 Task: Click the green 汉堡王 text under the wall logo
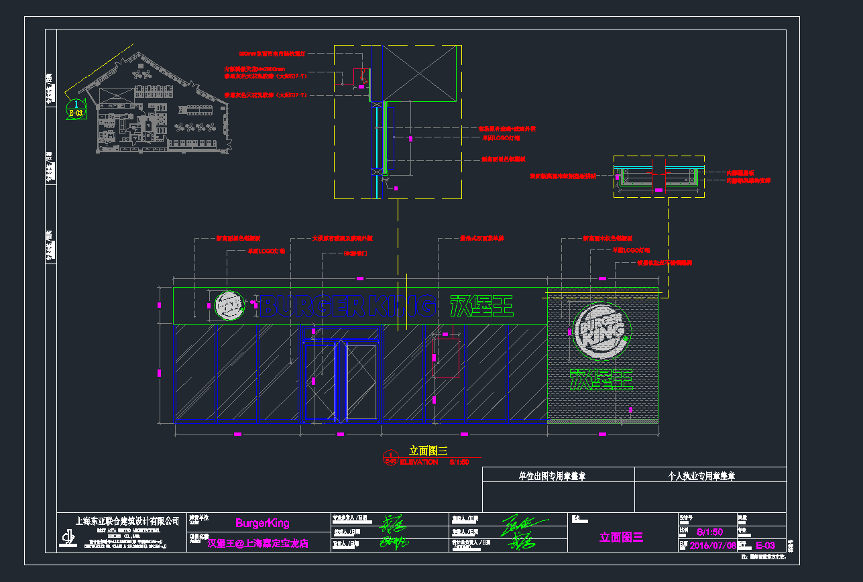click(x=601, y=380)
